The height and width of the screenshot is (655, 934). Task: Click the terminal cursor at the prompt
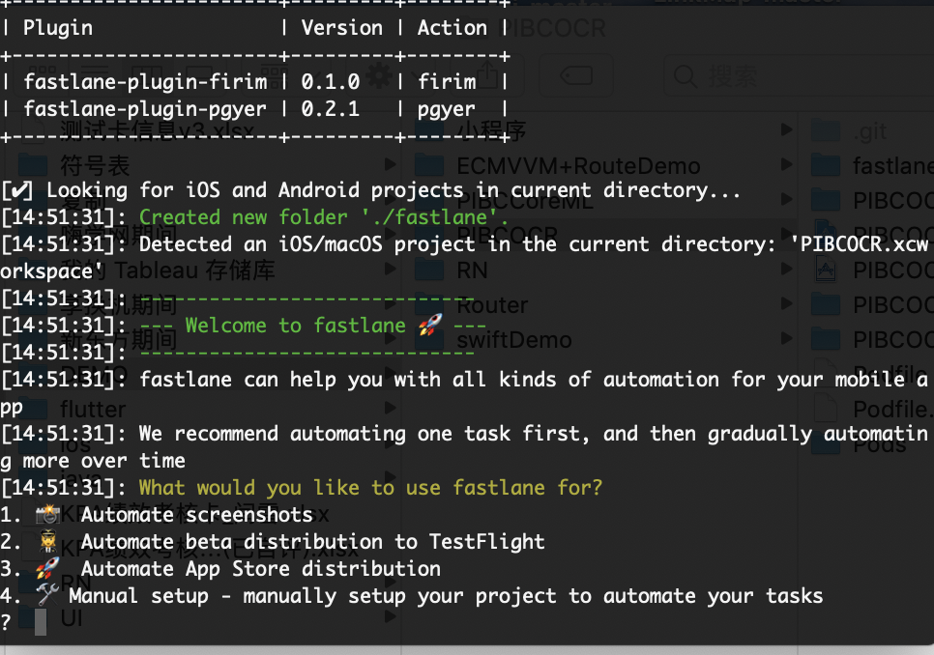41,622
